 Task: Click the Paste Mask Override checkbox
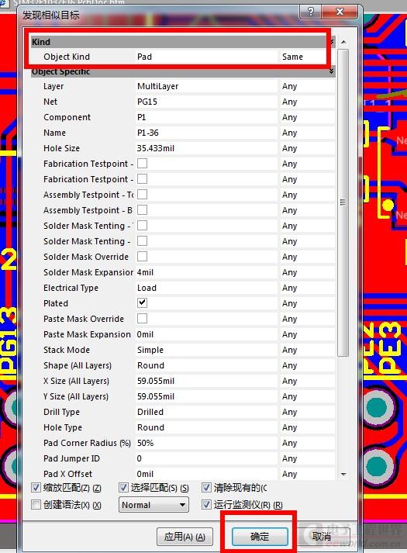pyautogui.click(x=142, y=319)
